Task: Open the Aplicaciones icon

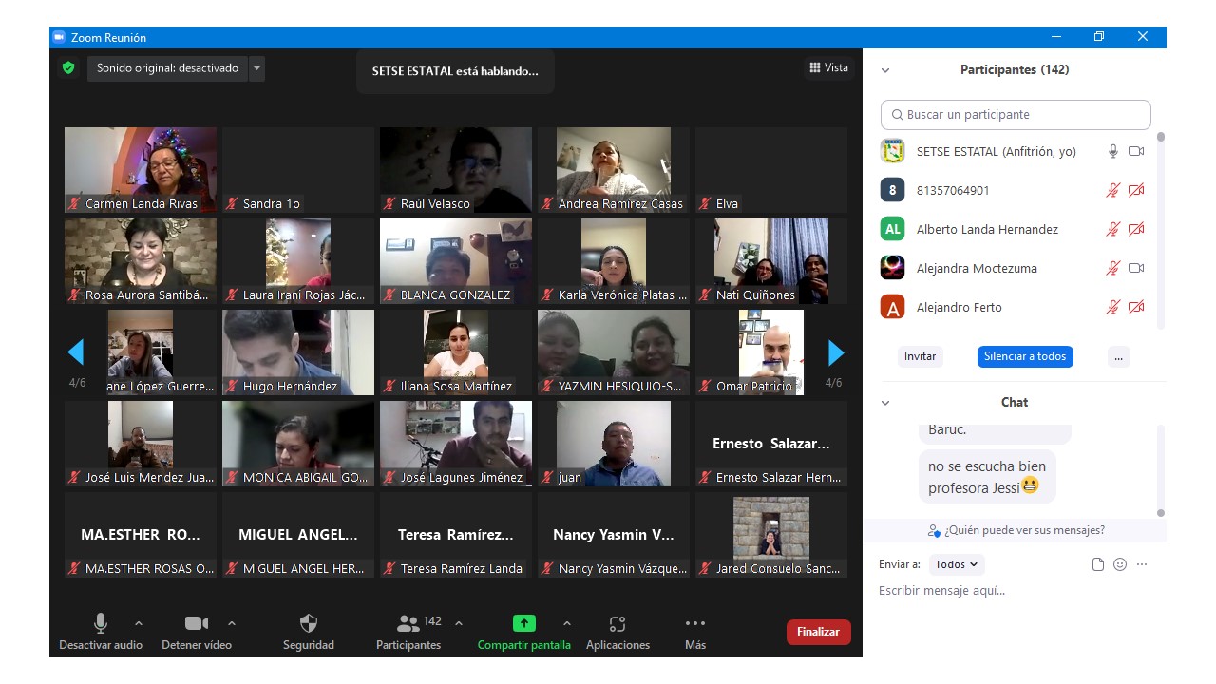Action: [x=617, y=624]
